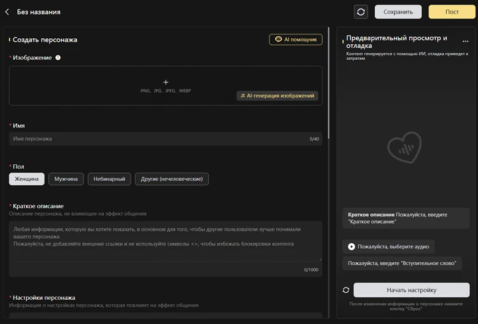Select the Женщина gender option

pos(27,179)
